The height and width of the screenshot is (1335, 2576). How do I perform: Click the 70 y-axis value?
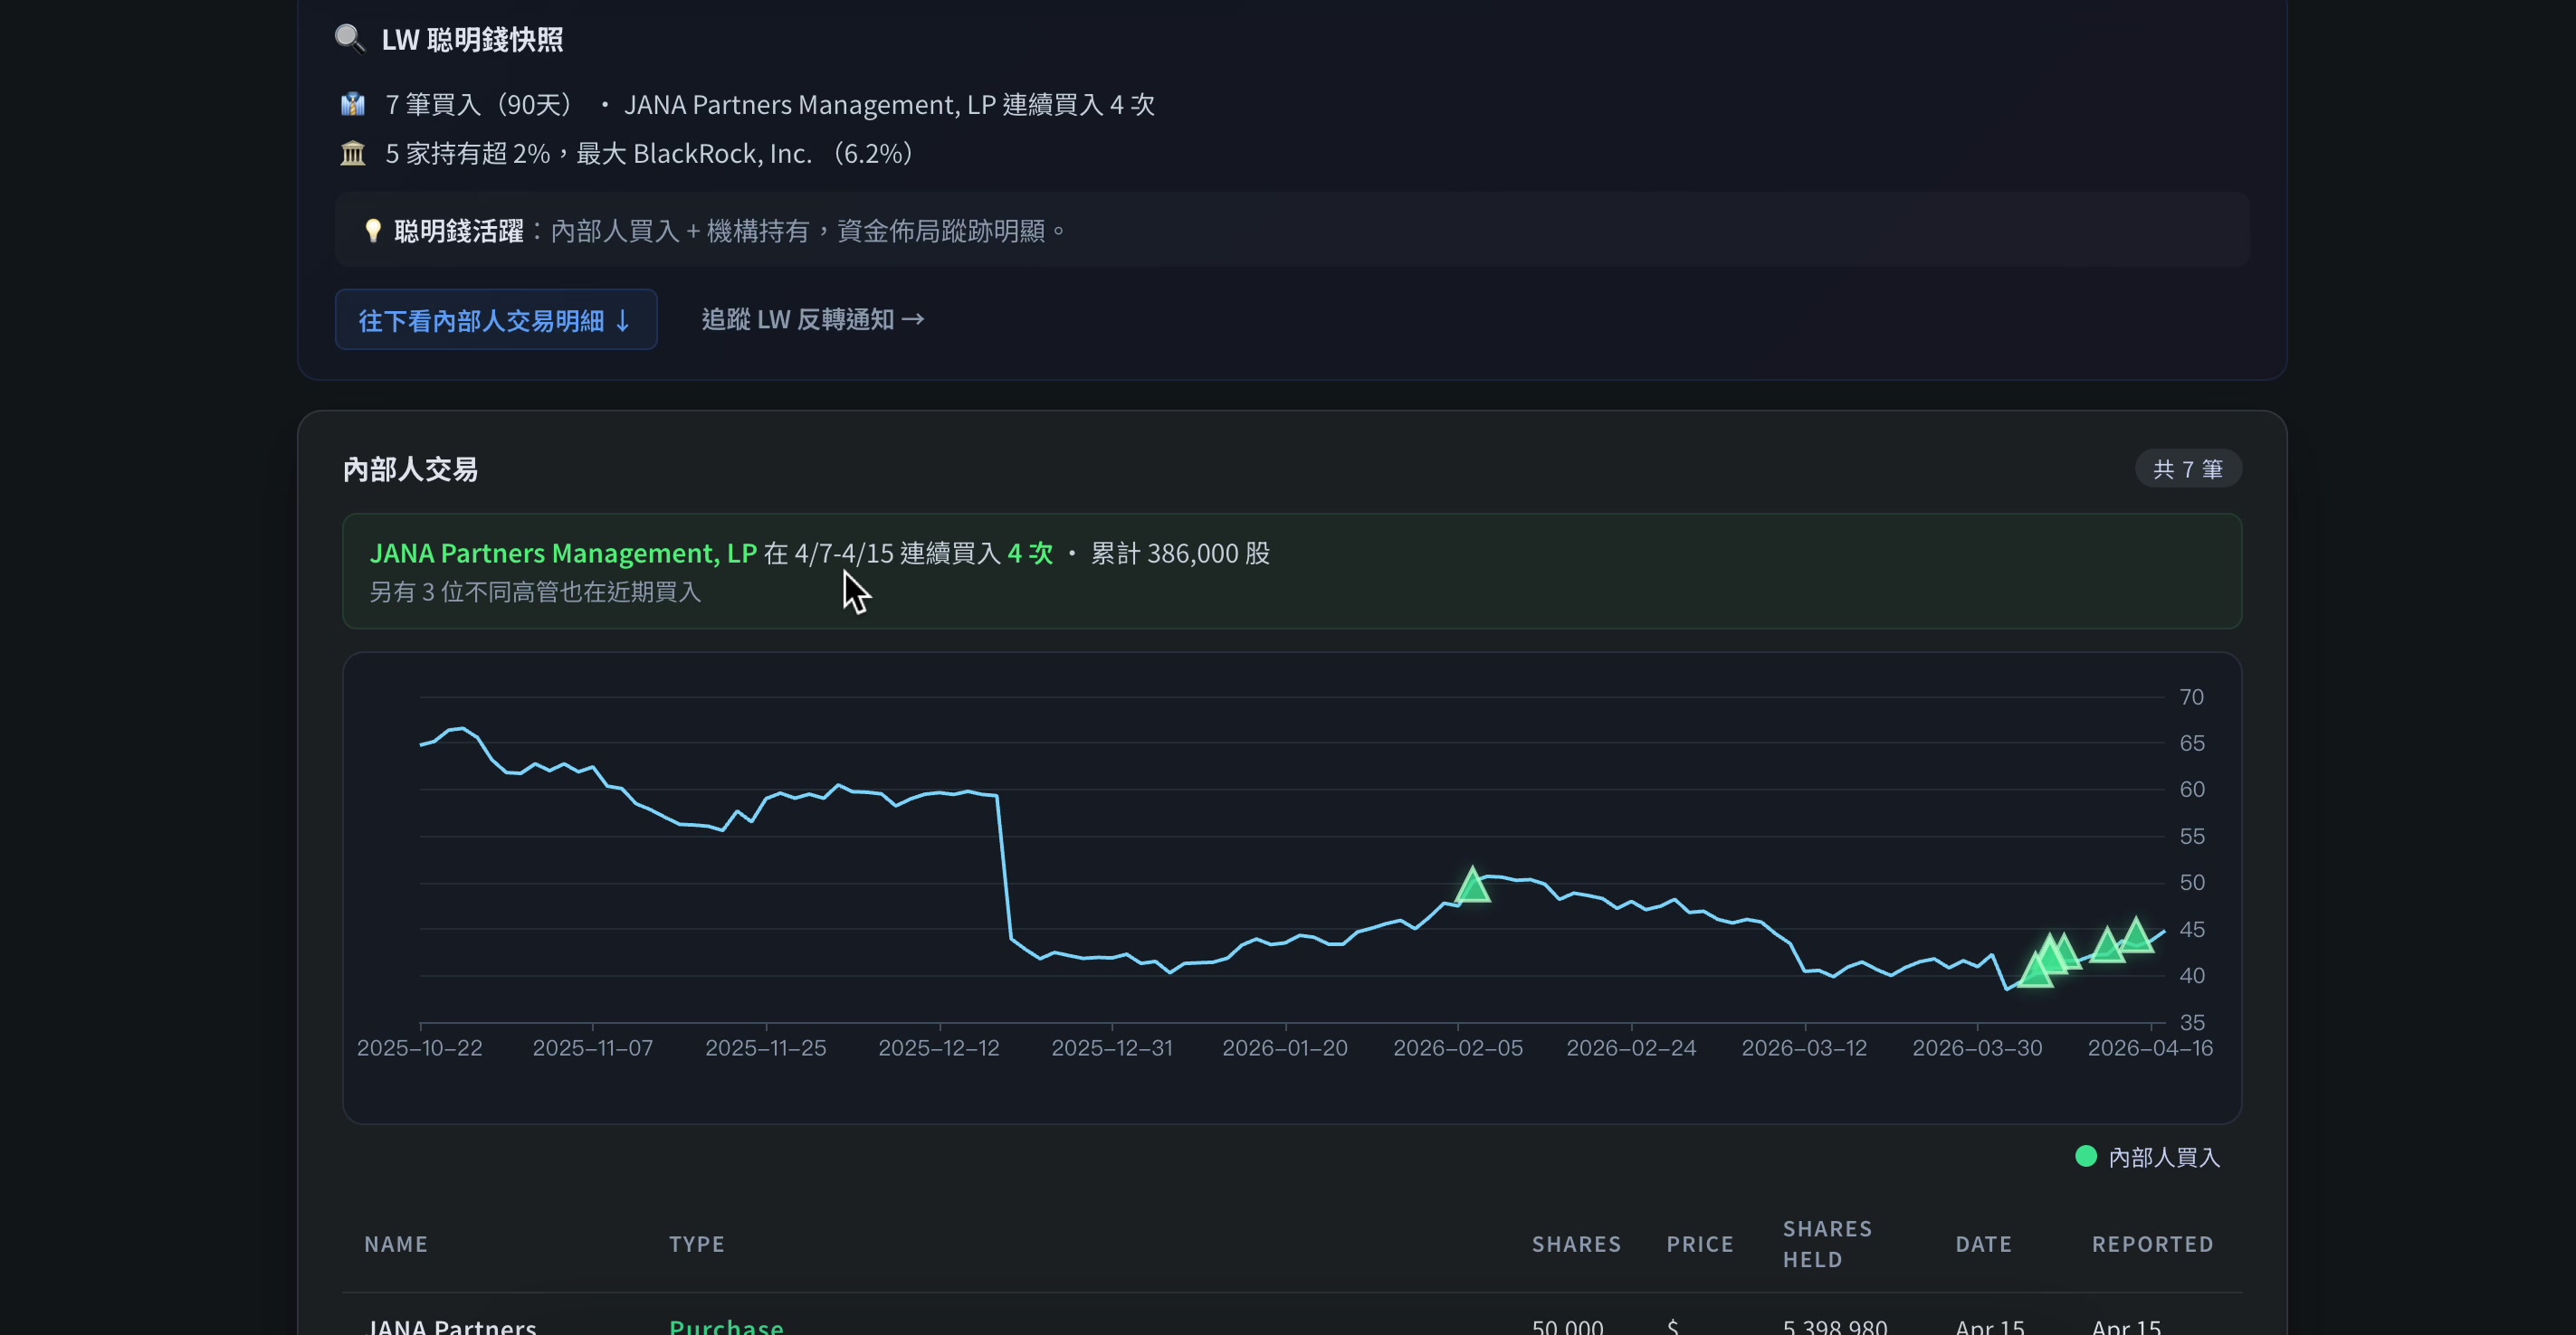(x=2192, y=696)
